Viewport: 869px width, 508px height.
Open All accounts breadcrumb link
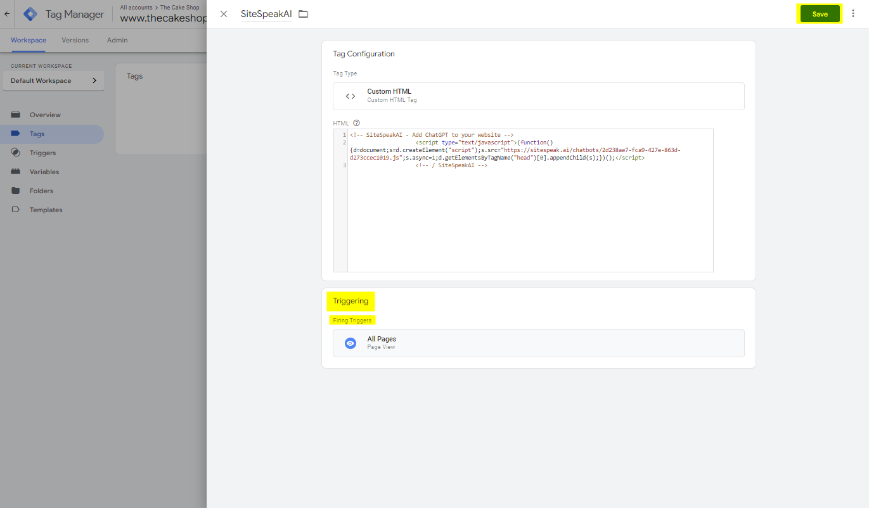click(x=136, y=8)
